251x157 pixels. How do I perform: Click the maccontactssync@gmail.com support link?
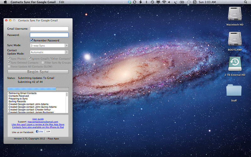click(x=43, y=122)
